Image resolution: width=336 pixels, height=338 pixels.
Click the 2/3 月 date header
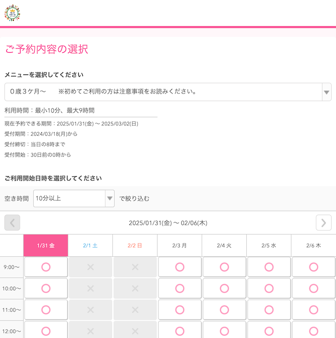point(180,245)
